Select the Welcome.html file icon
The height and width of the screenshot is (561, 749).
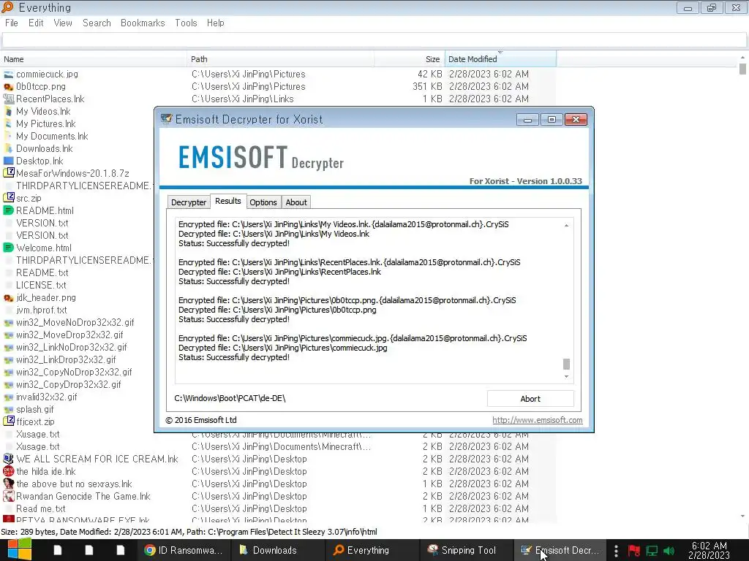[9, 248]
